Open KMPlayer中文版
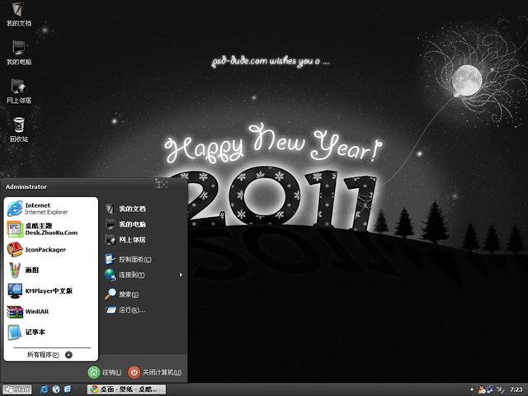The width and height of the screenshot is (528, 396). coord(51,290)
